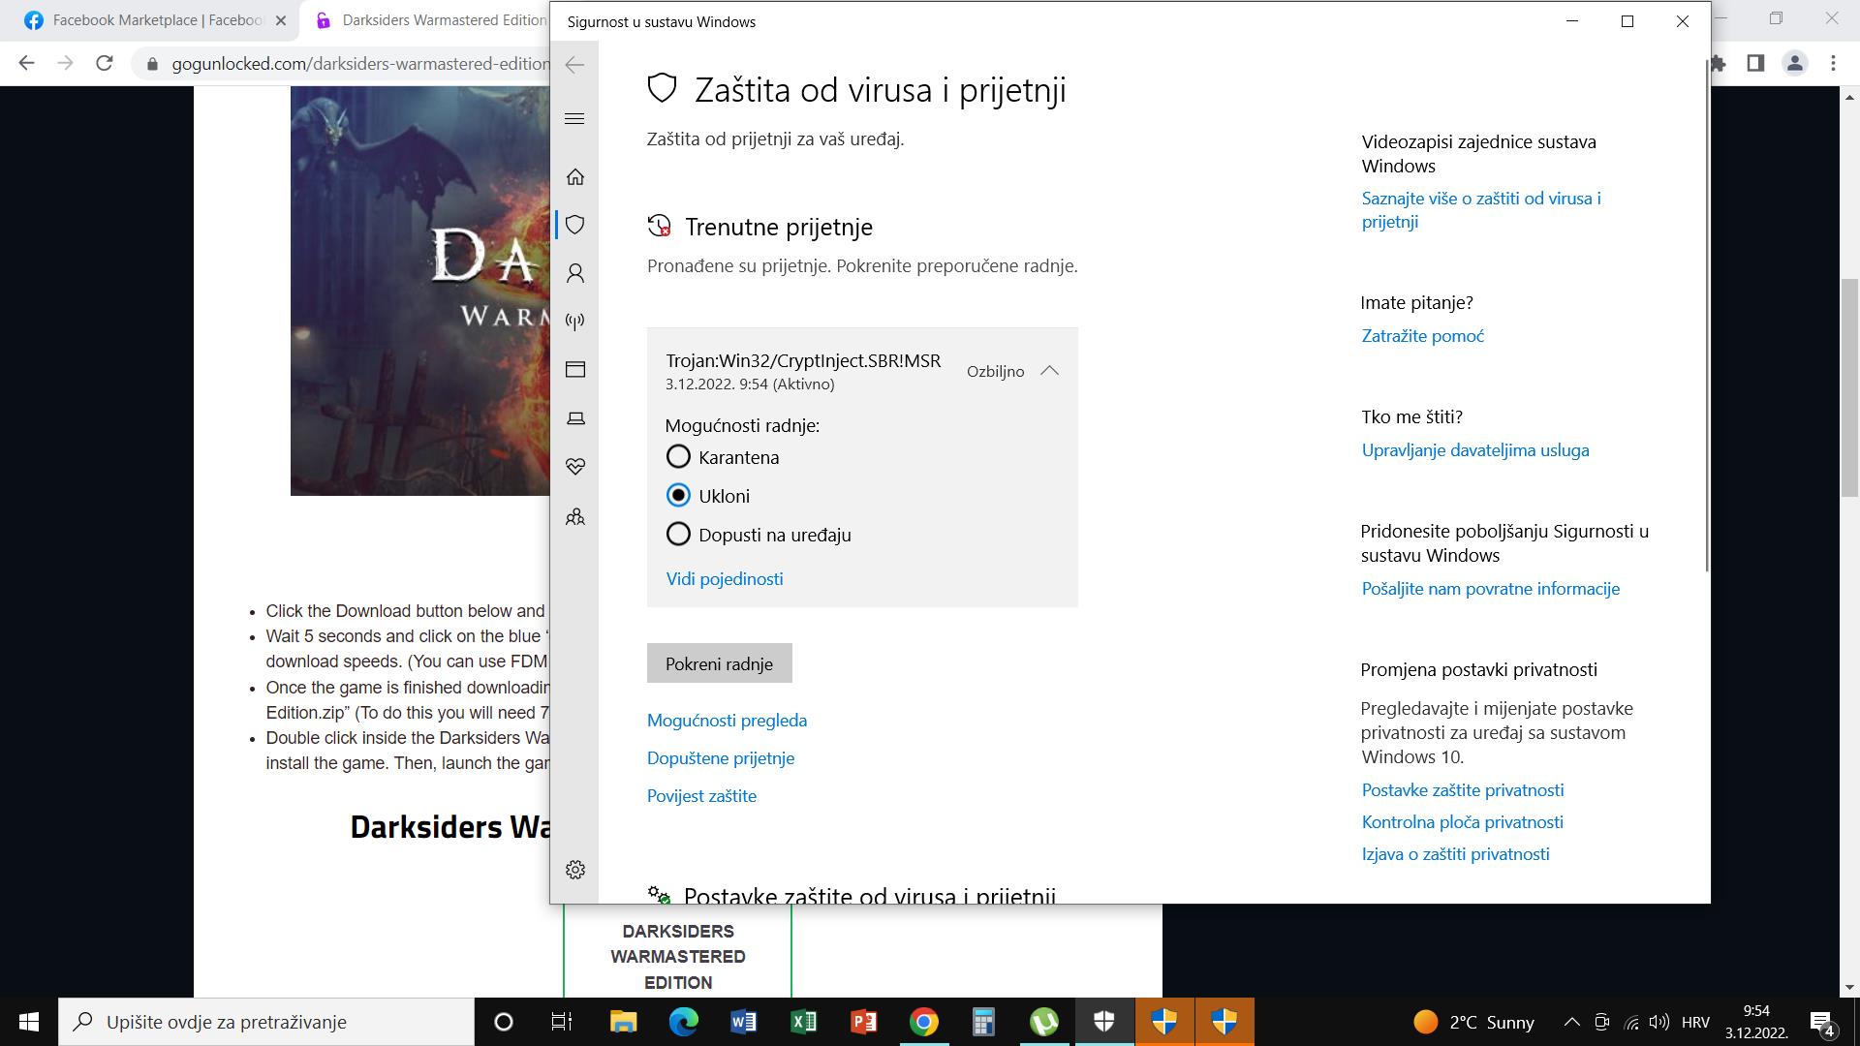Open Device security laptop icon in sidebar
This screenshot has width=1860, height=1046.
click(575, 418)
